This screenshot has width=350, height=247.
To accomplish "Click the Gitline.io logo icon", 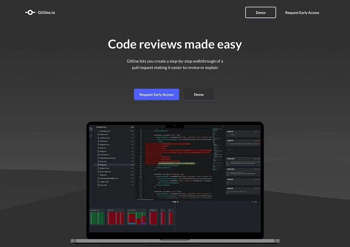I will [30, 12].
